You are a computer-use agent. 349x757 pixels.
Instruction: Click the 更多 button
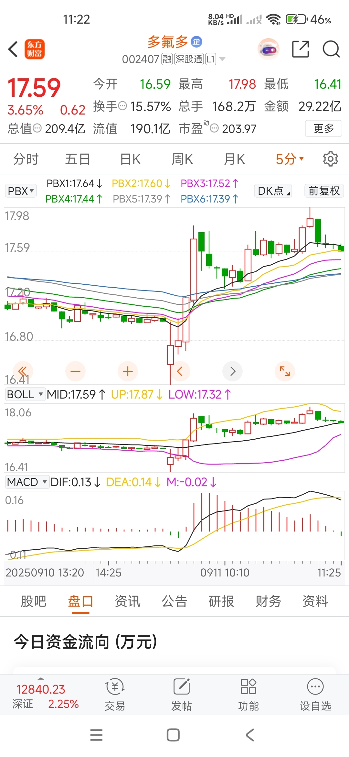323,128
